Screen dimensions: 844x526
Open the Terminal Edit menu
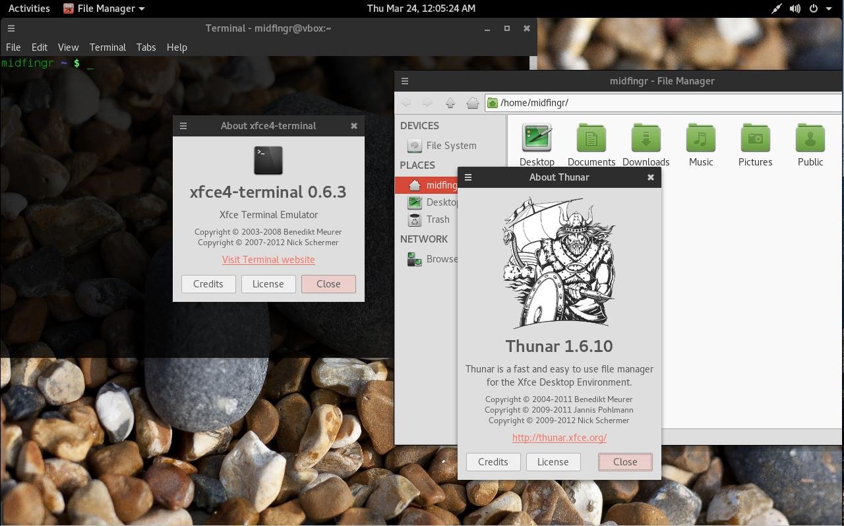pos(40,47)
